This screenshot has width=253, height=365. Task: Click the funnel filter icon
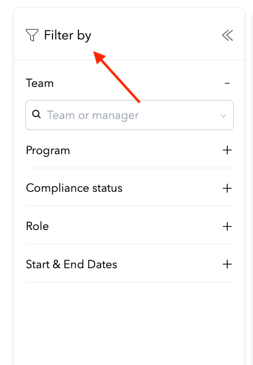tap(32, 35)
